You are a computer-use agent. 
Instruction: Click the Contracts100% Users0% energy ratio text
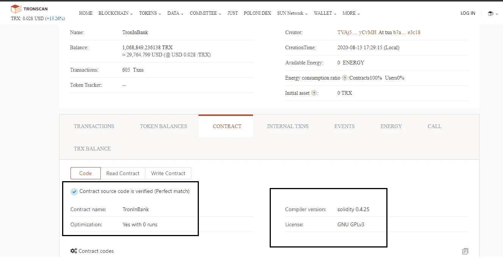pos(377,78)
